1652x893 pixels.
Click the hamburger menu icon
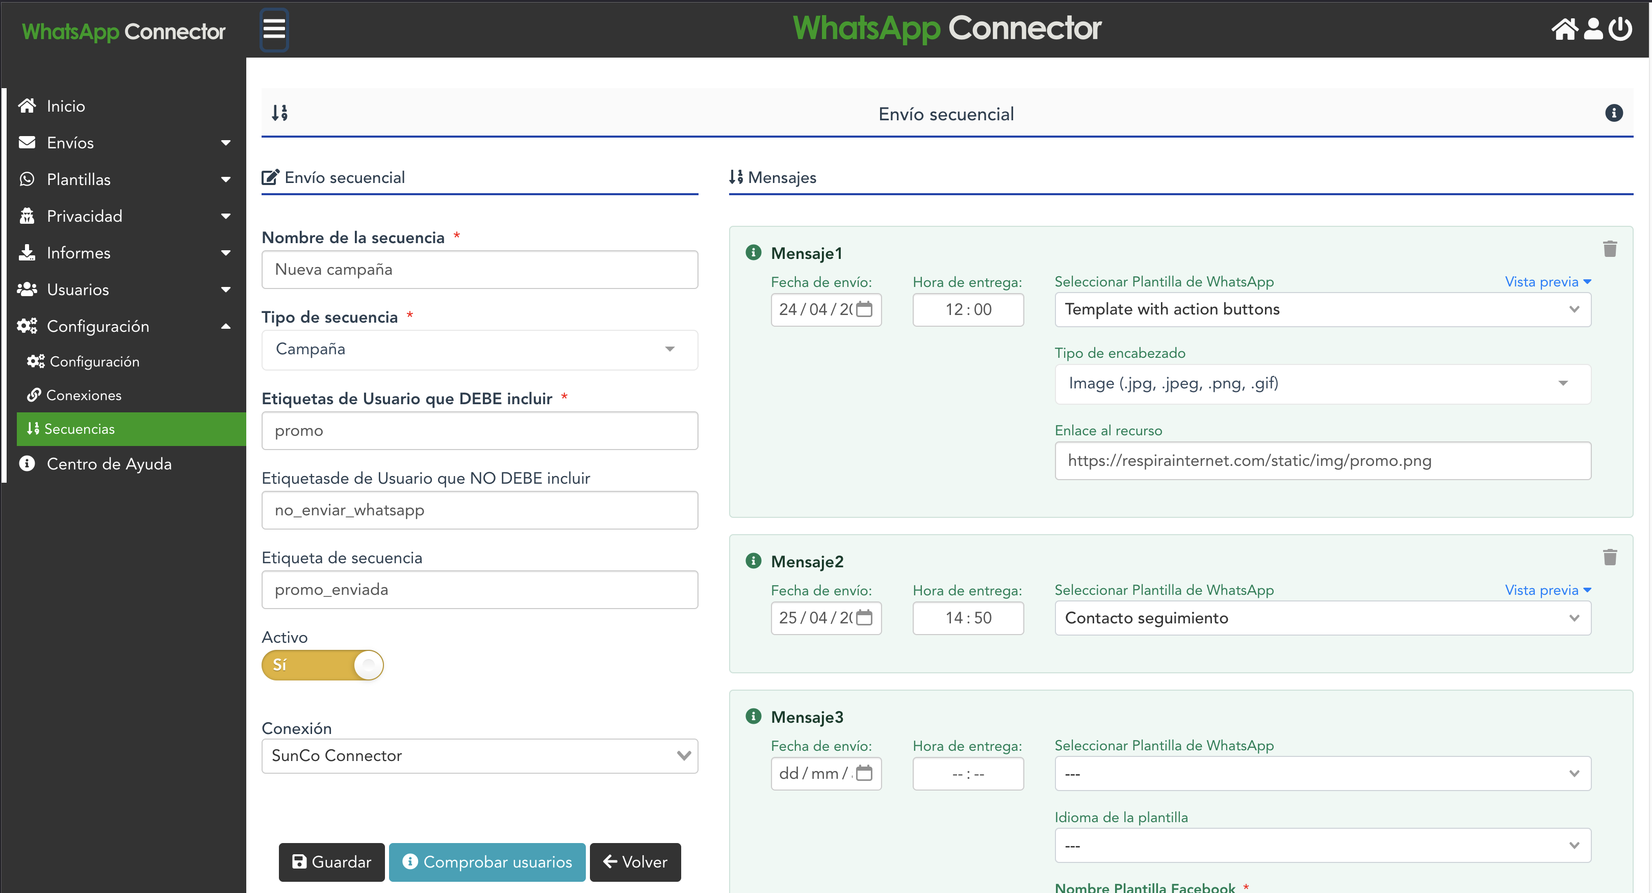point(274,29)
